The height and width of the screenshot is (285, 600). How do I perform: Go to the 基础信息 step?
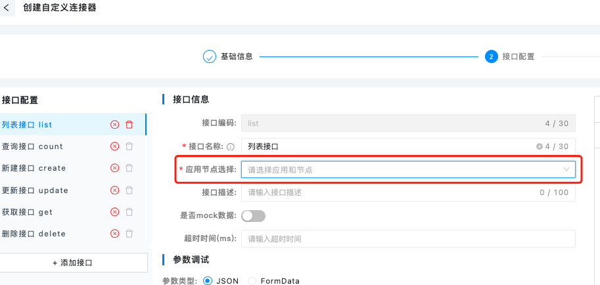(228, 56)
